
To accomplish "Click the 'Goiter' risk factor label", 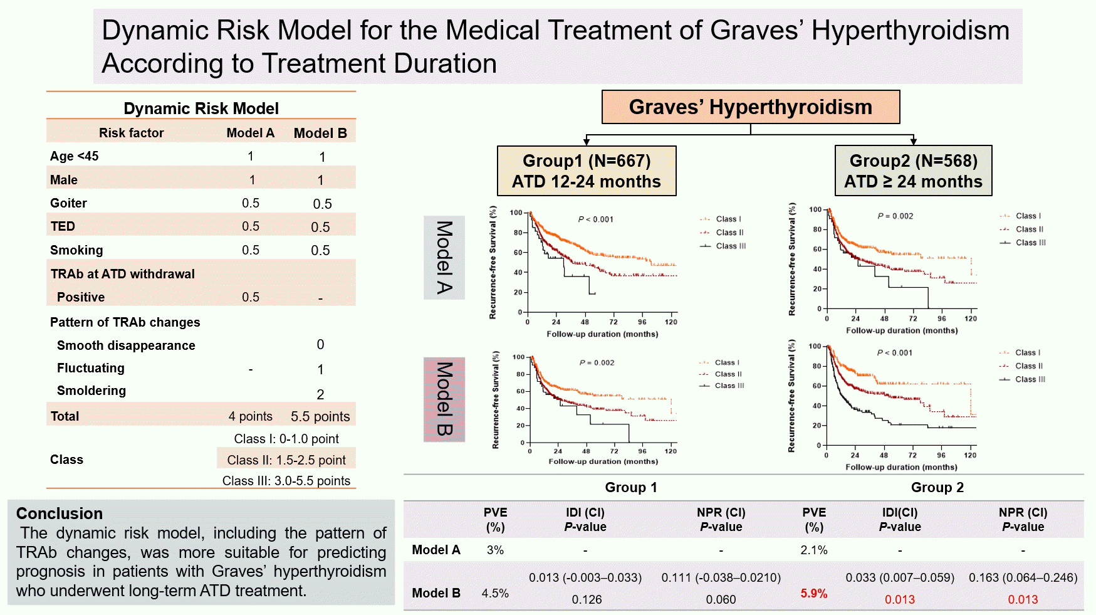I will pyautogui.click(x=68, y=203).
